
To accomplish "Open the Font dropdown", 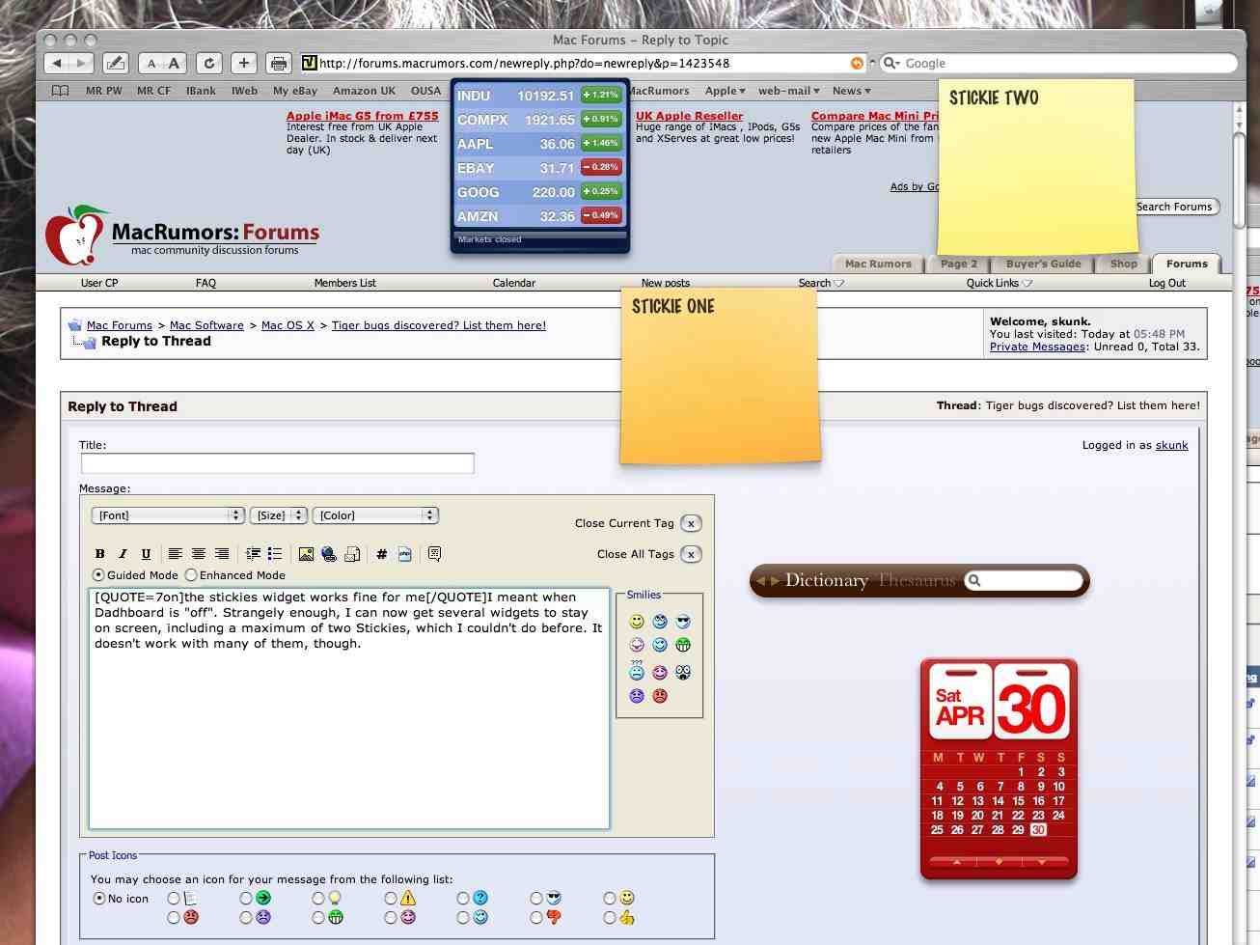I will [x=168, y=515].
